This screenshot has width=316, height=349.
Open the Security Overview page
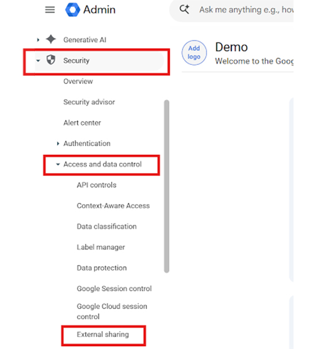[78, 81]
